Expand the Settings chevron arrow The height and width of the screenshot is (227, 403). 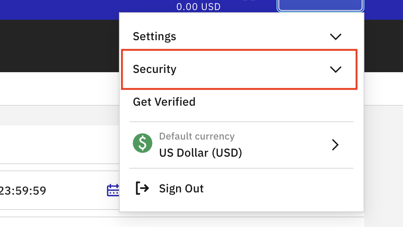pos(335,36)
